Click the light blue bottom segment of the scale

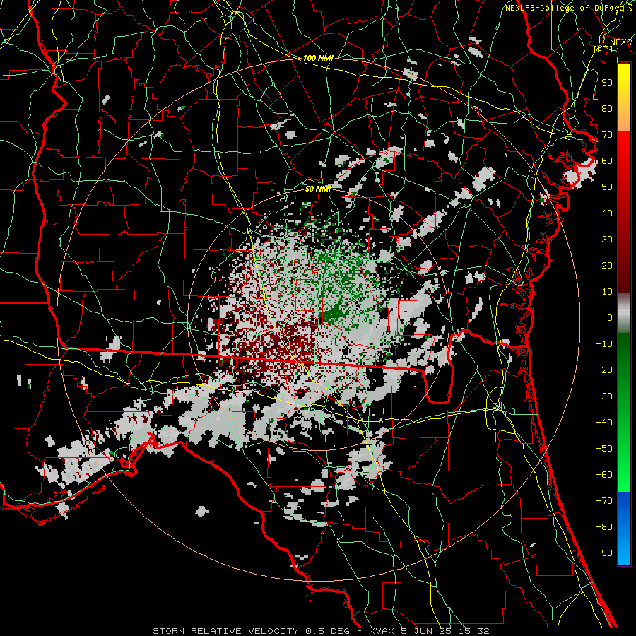click(x=624, y=550)
